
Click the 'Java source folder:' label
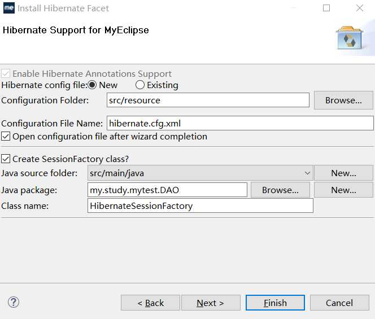(x=39, y=173)
